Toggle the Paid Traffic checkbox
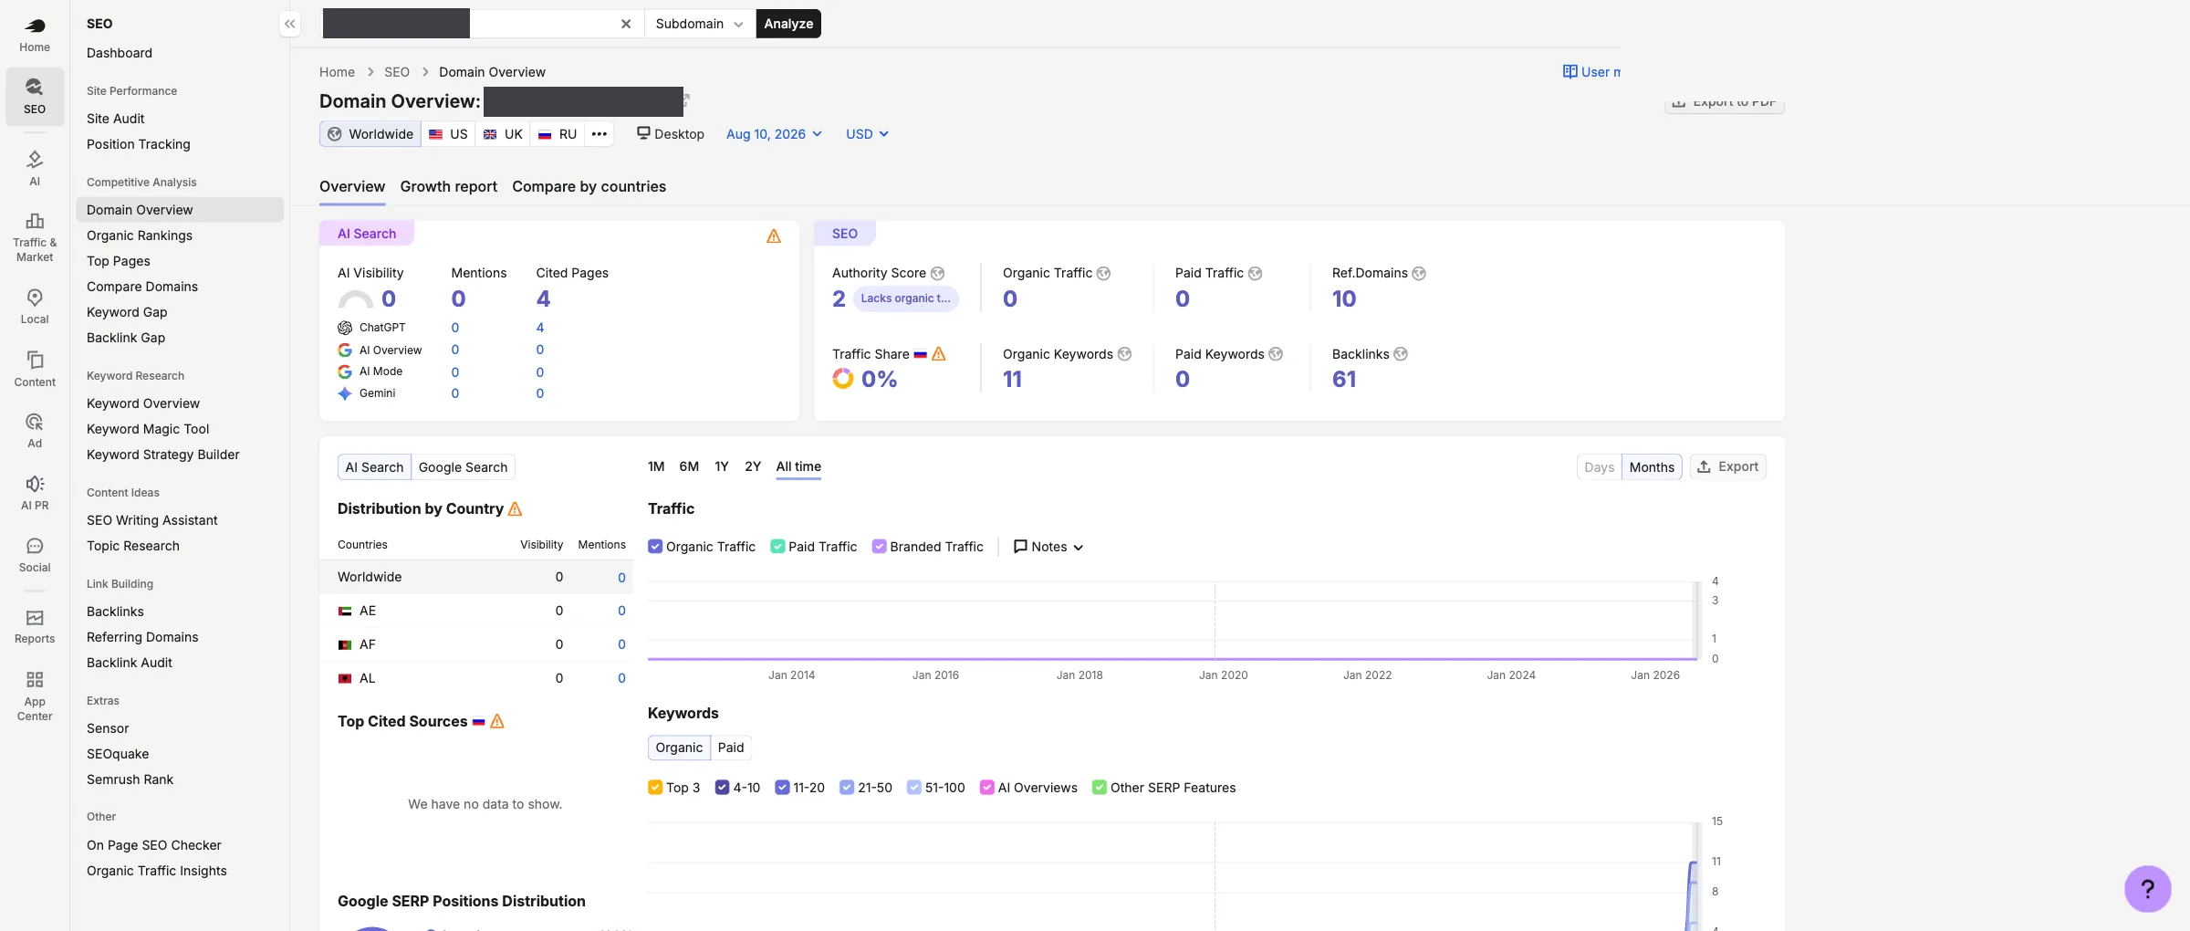This screenshot has height=931, width=2190. point(777,547)
